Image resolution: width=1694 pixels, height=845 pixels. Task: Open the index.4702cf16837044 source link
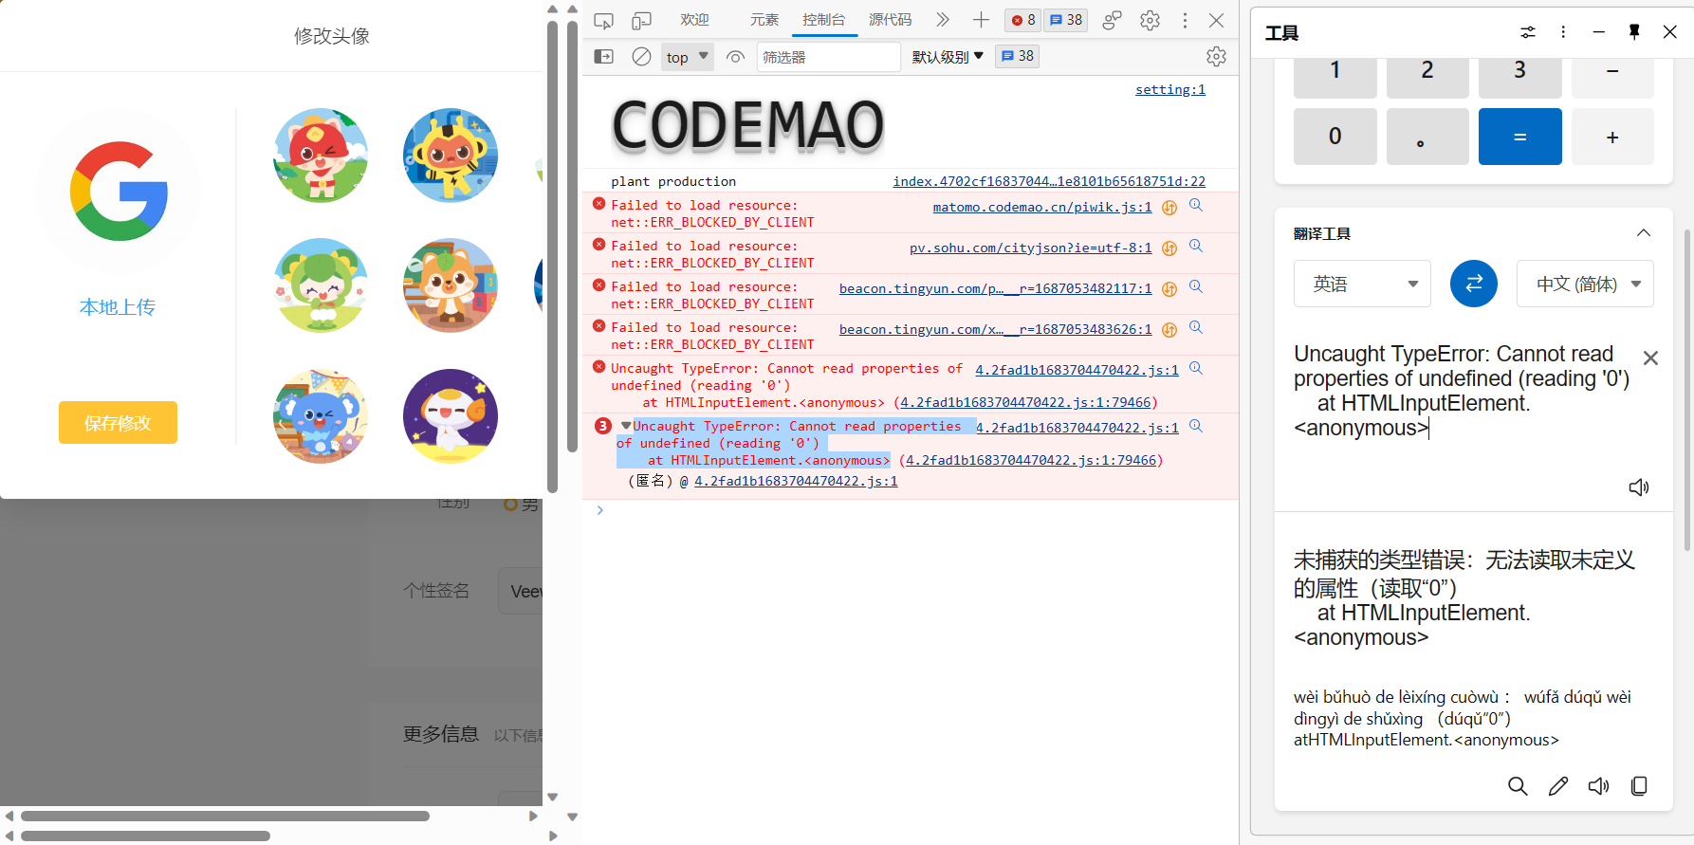(1049, 181)
